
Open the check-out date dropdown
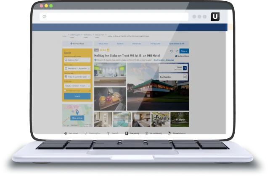[x=77, y=77]
